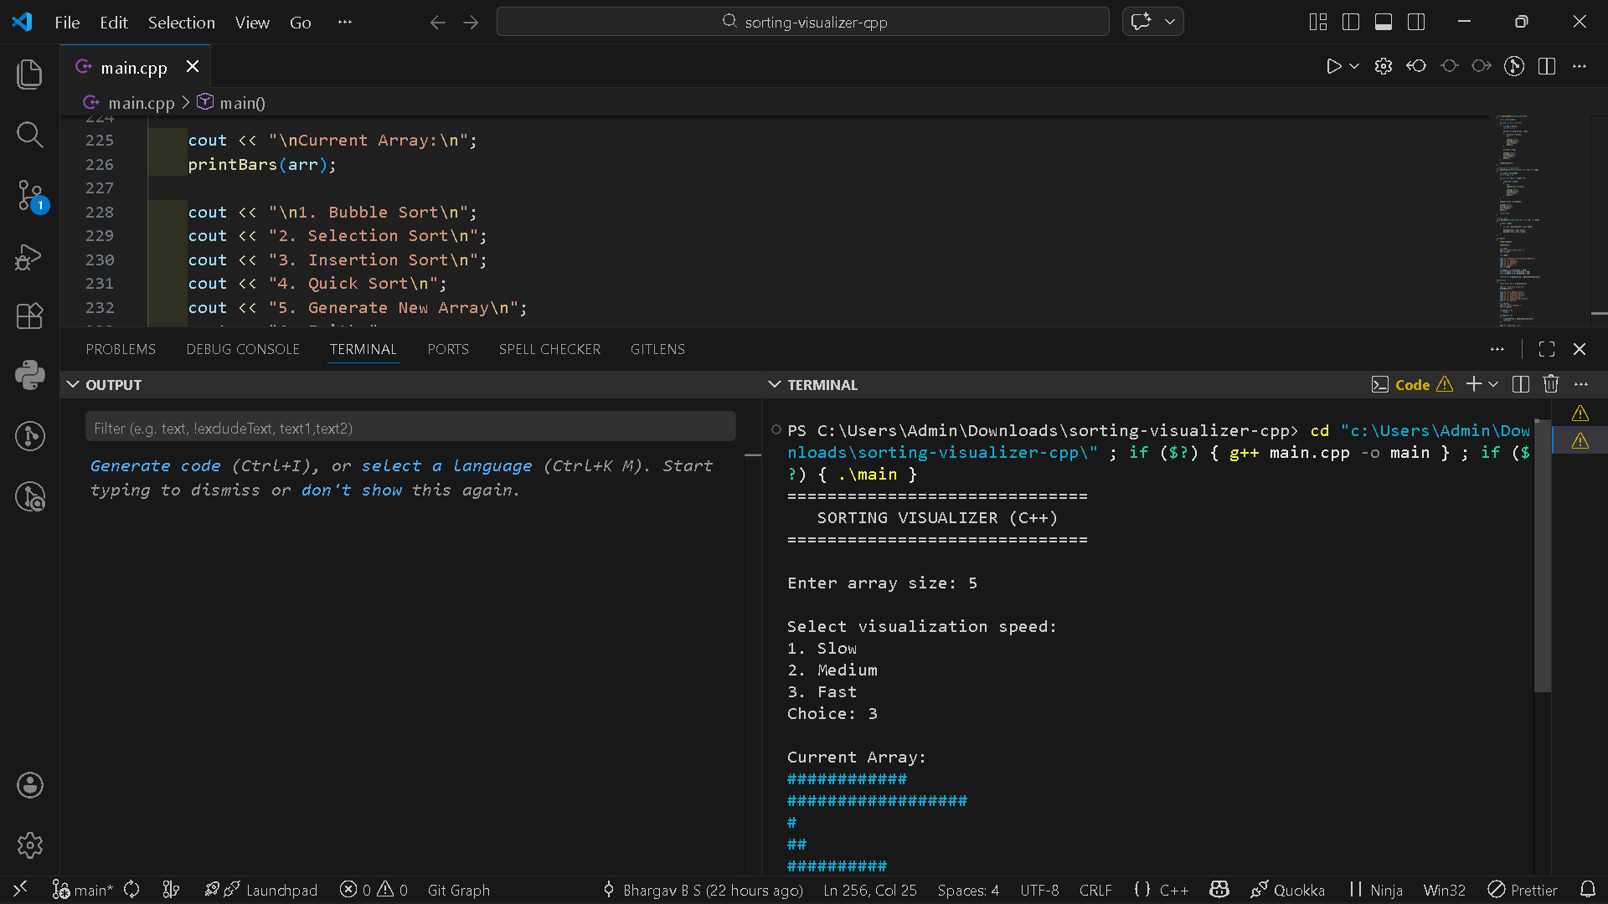Image resolution: width=1608 pixels, height=904 pixels.
Task: Open Run and Debug view
Action: coord(29,256)
